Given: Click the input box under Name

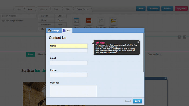Looking at the screenshot, I should coord(69,51).
